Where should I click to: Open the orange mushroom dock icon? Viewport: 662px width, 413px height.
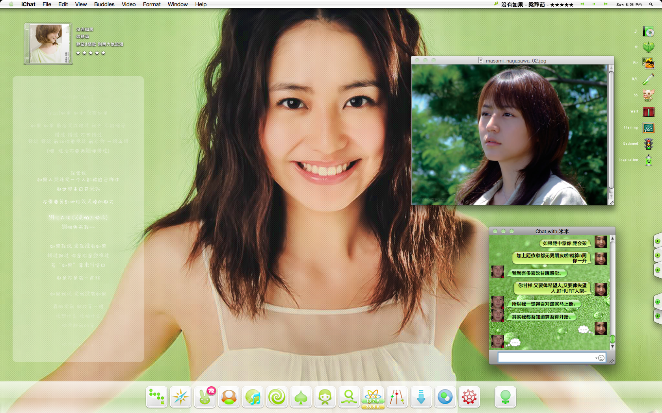point(229,397)
